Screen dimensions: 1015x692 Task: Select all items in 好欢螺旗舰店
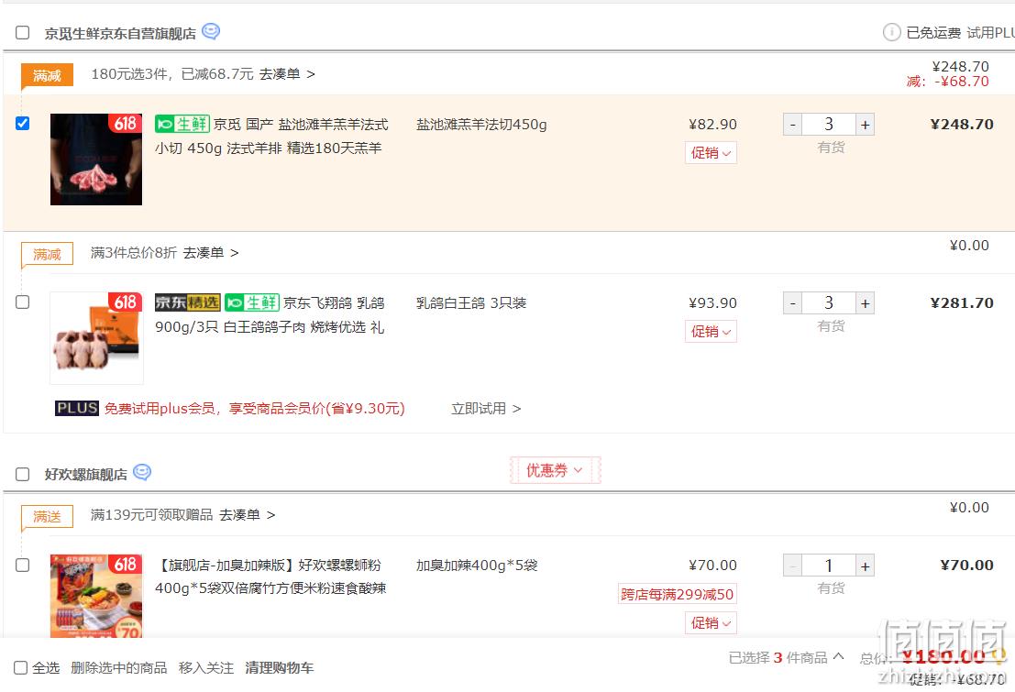[x=23, y=474]
